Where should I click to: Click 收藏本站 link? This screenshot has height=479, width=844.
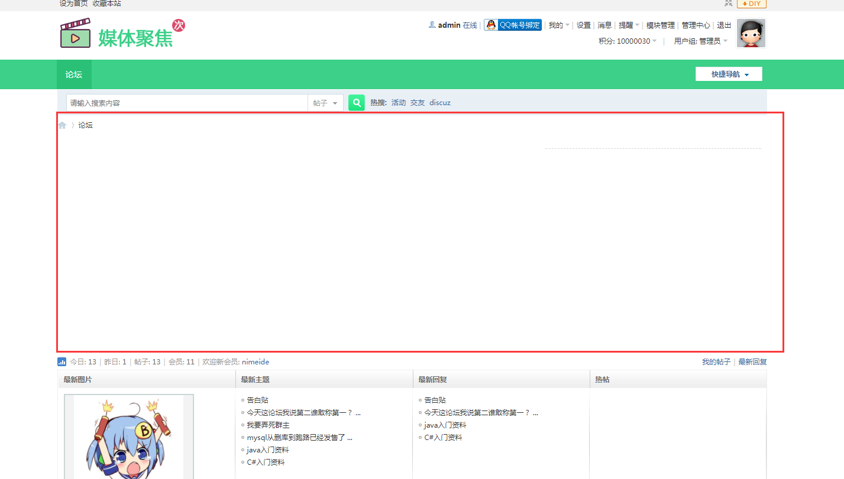(x=106, y=4)
